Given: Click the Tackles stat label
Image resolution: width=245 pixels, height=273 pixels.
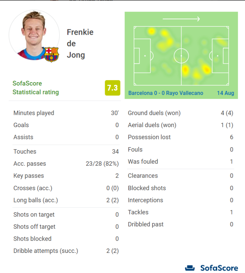Looking at the screenshot, I should point(138,212).
